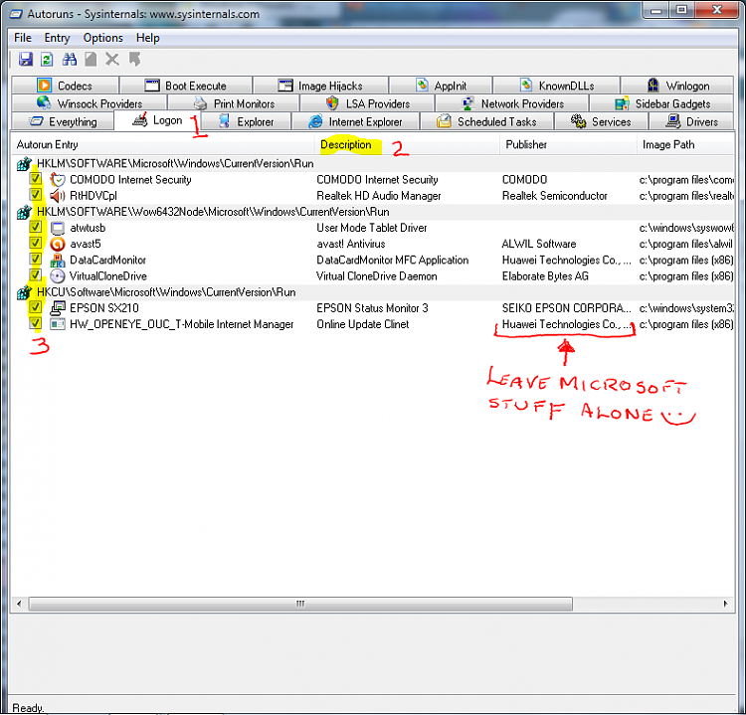
Task: Select the Explorer tab
Action: [246, 121]
